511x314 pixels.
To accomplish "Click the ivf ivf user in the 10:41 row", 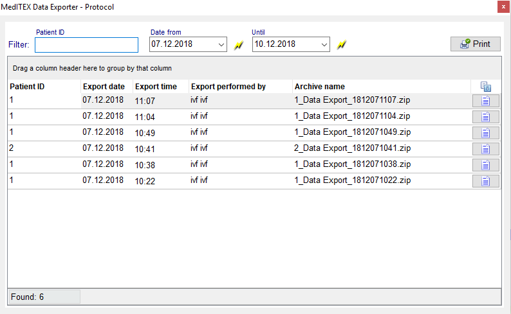I will point(199,148).
